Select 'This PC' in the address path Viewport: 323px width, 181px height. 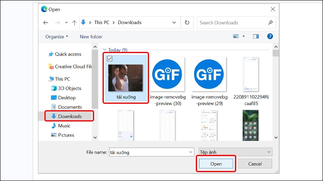(102, 23)
